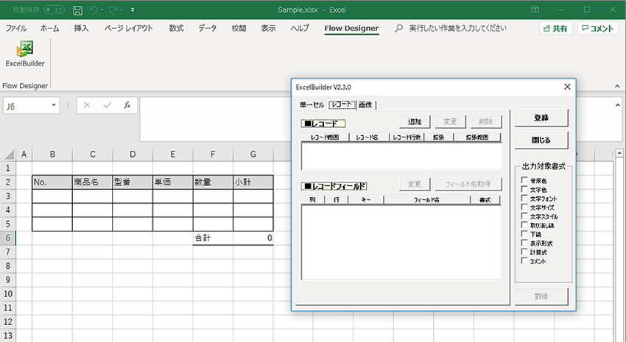The image size is (626, 342).
Task: Expand the formula bar chevron
Action: [617, 105]
